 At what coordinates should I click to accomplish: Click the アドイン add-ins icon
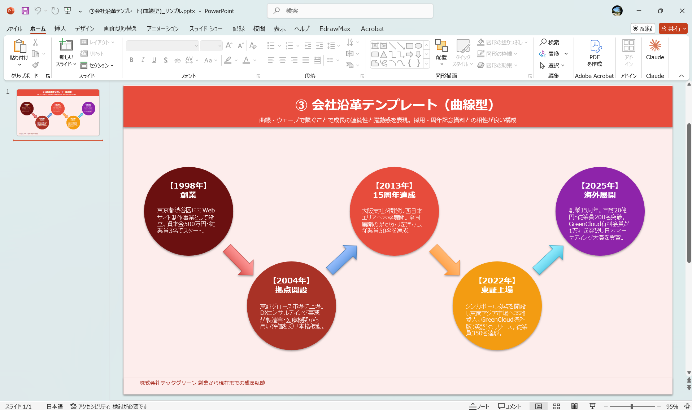pos(628,45)
